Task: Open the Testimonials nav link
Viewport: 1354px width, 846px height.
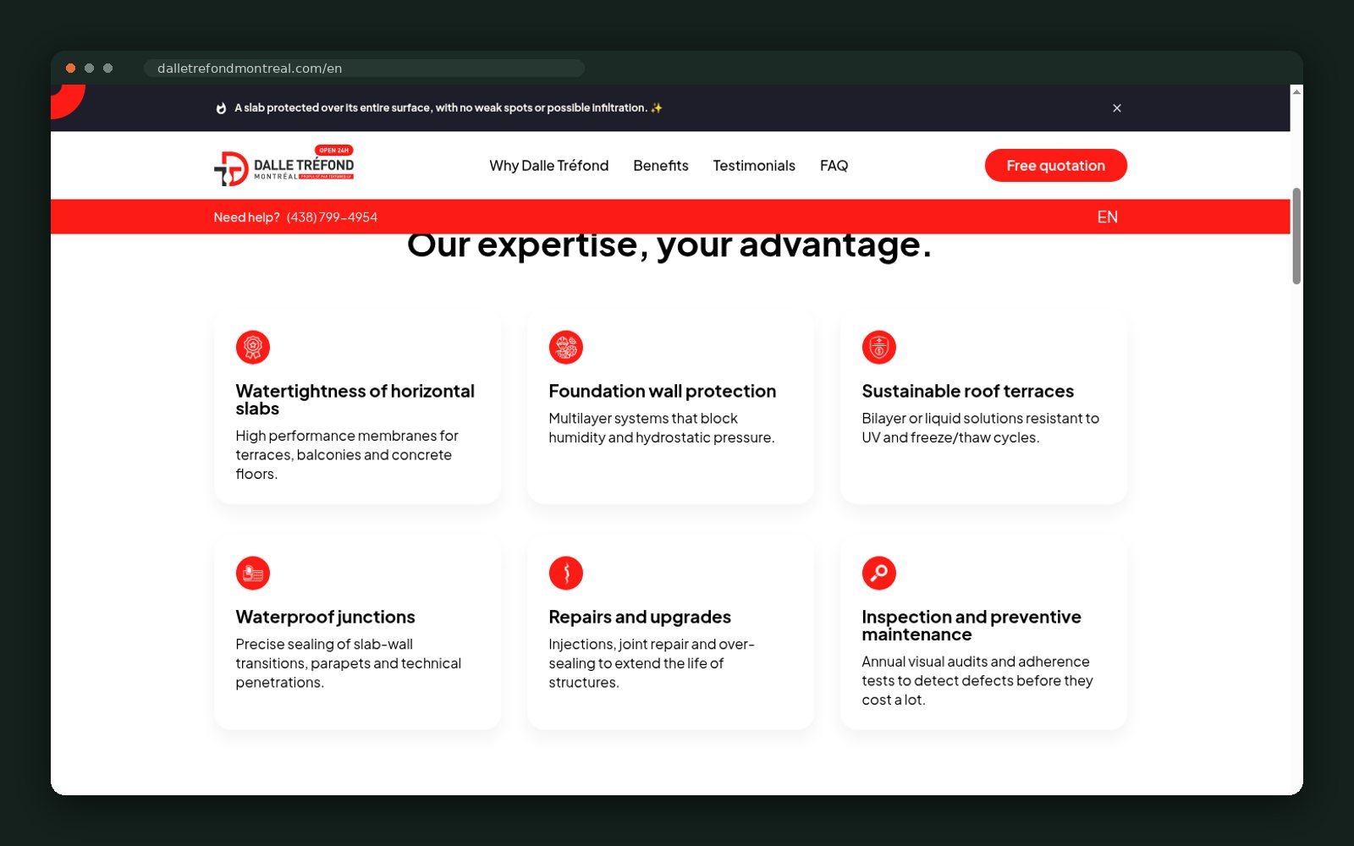Action: [x=754, y=166]
